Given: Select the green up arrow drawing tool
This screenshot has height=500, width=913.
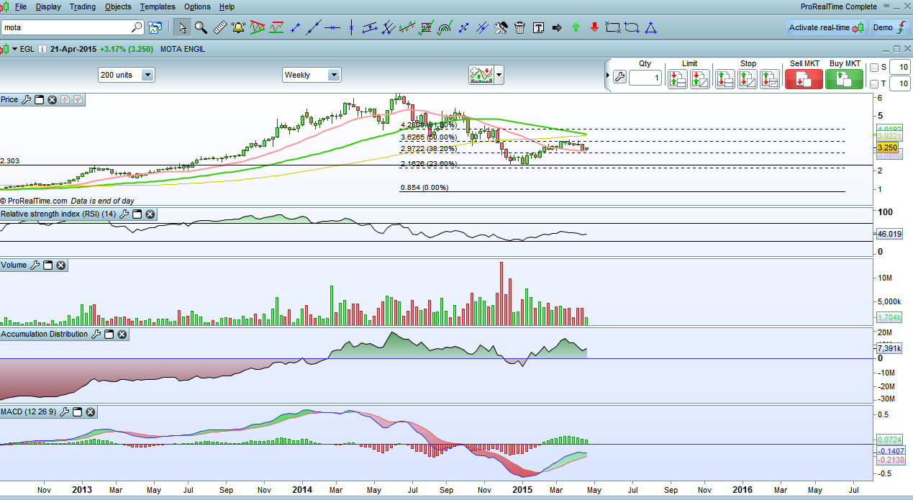Looking at the screenshot, I should [x=576, y=27].
